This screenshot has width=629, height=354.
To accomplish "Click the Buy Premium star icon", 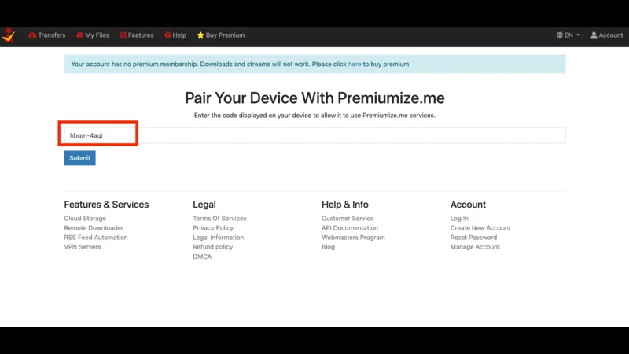I will pyautogui.click(x=200, y=35).
